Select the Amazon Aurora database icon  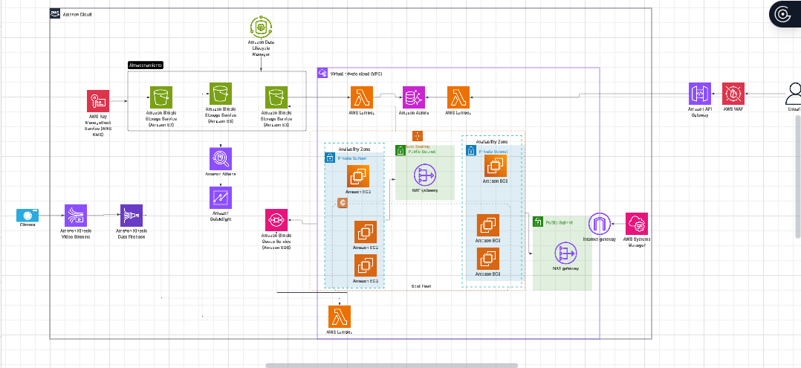click(x=414, y=97)
